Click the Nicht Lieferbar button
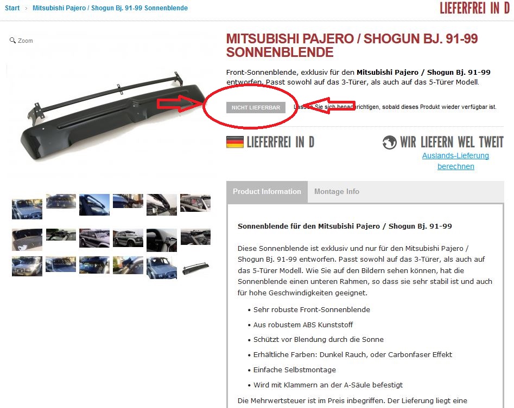The height and width of the screenshot is (408, 514). coord(256,107)
